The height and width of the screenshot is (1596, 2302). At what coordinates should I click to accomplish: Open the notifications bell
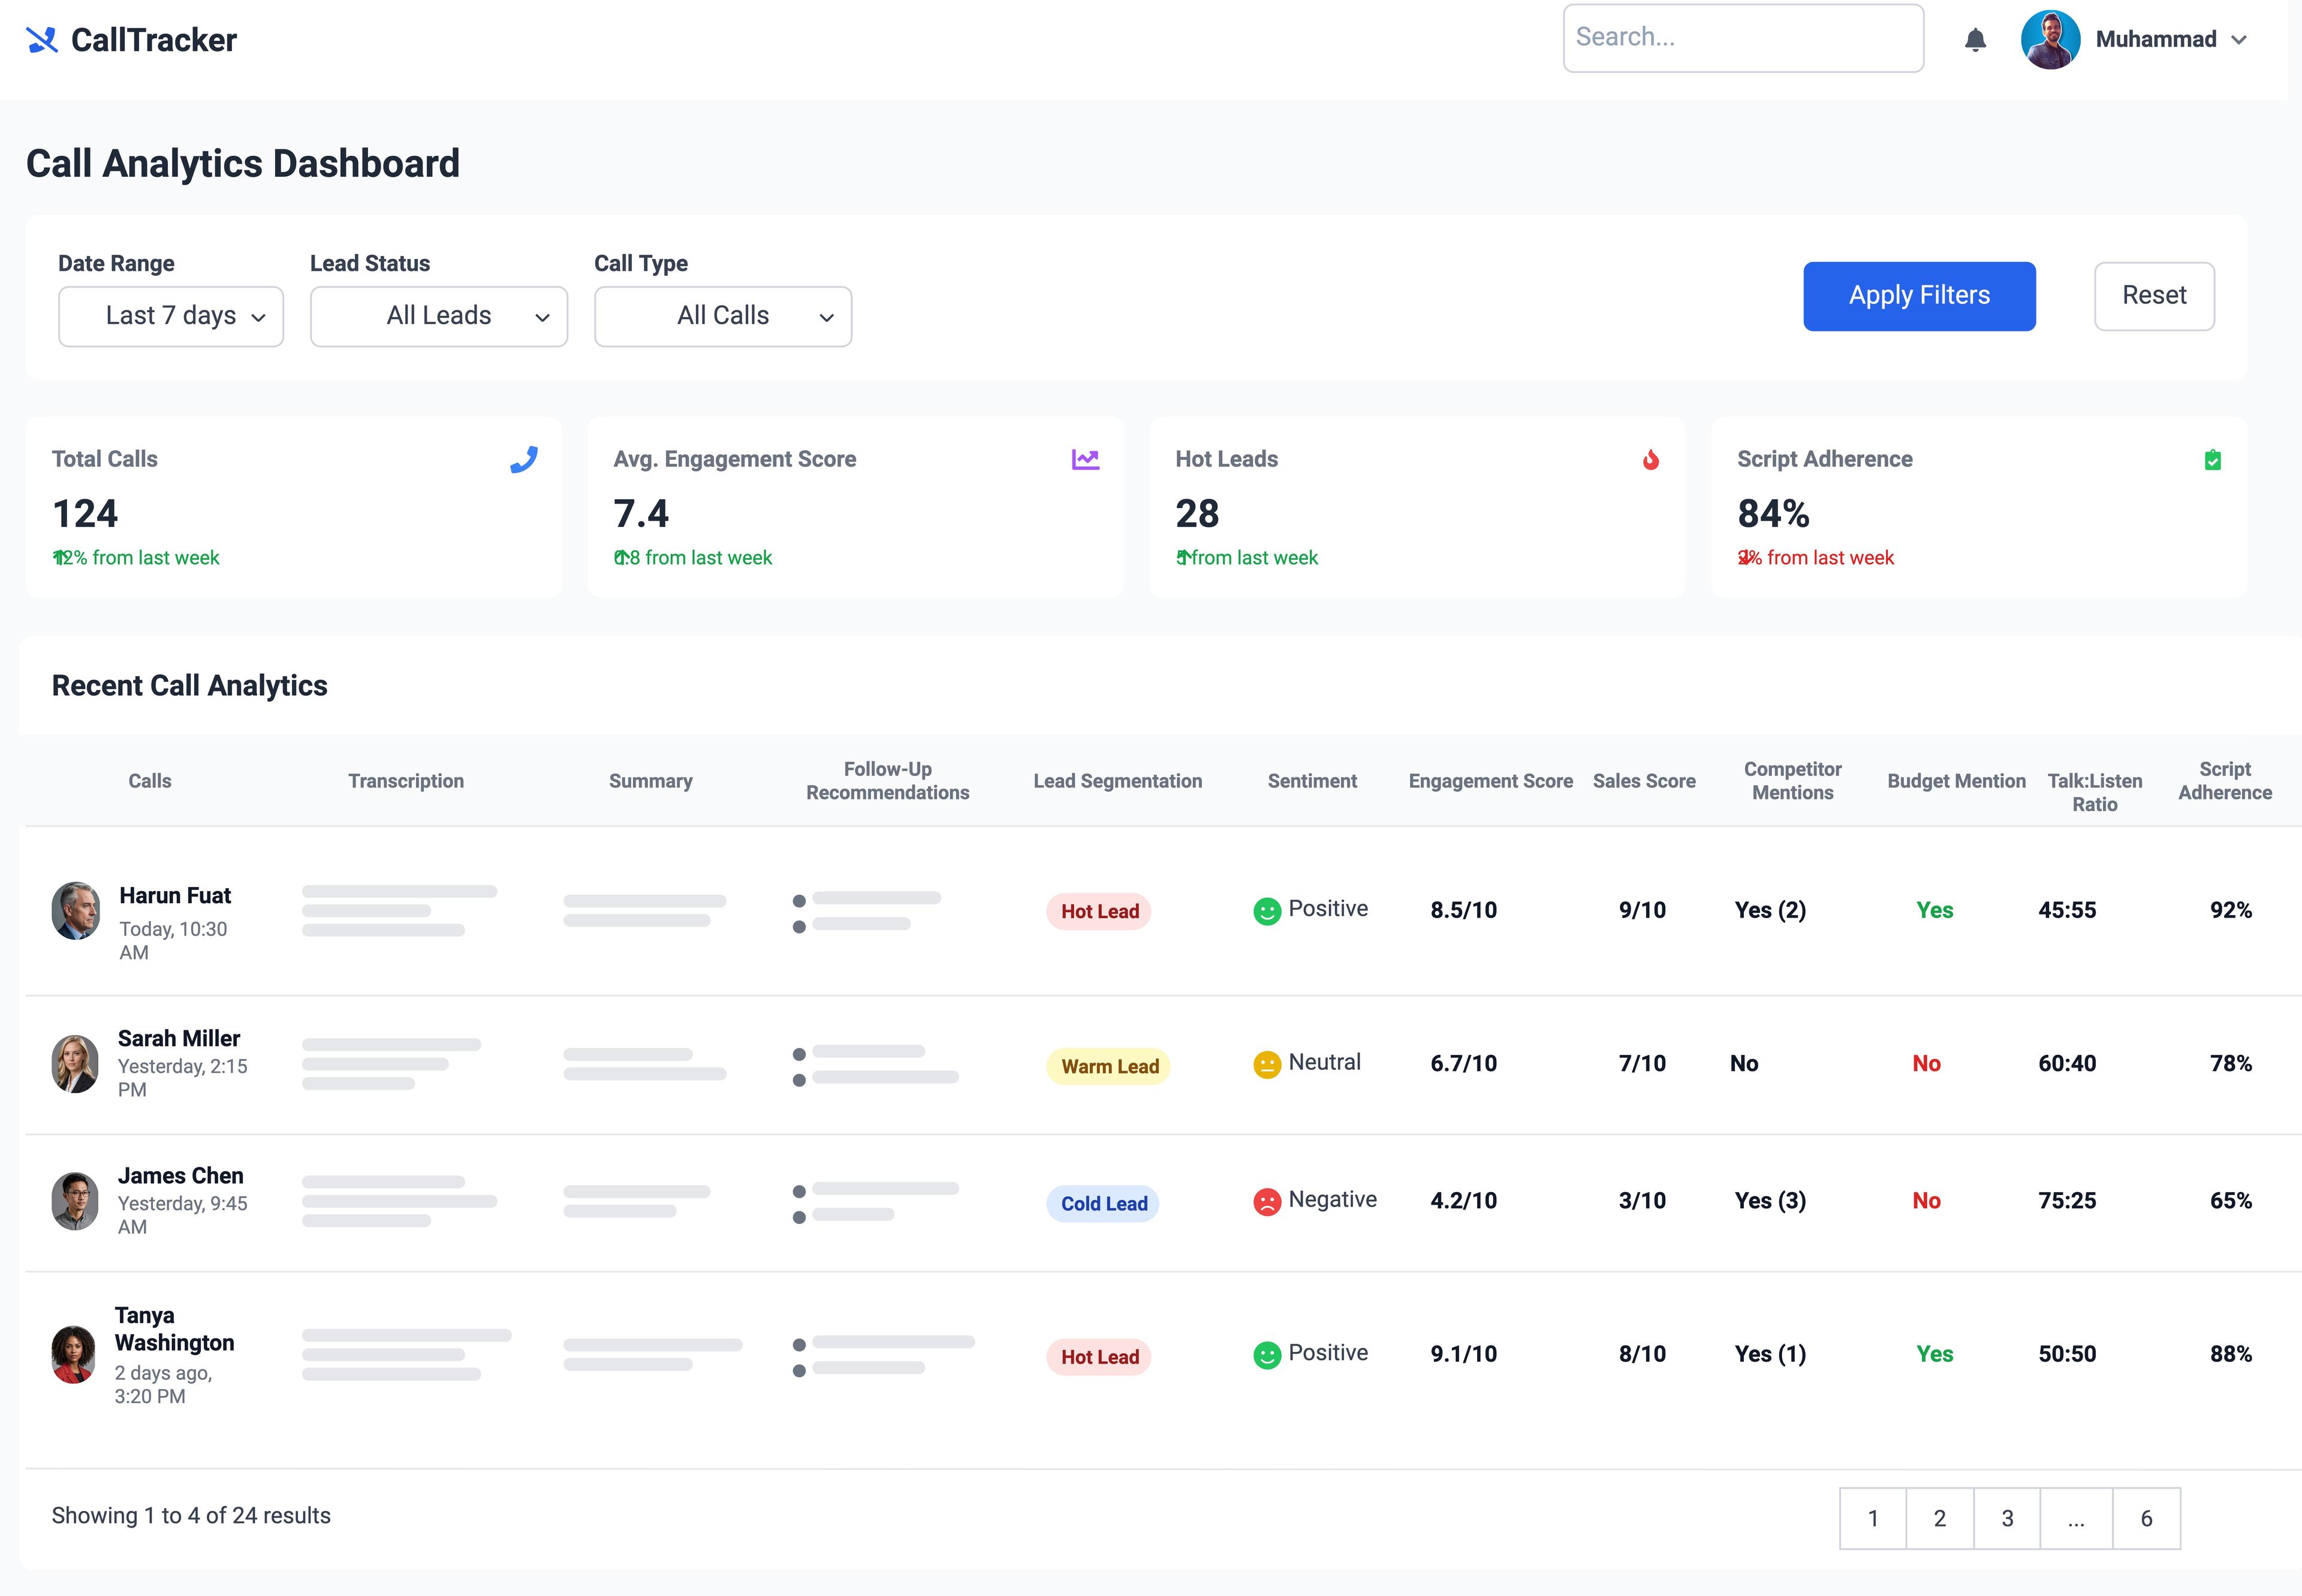pyautogui.click(x=1975, y=40)
